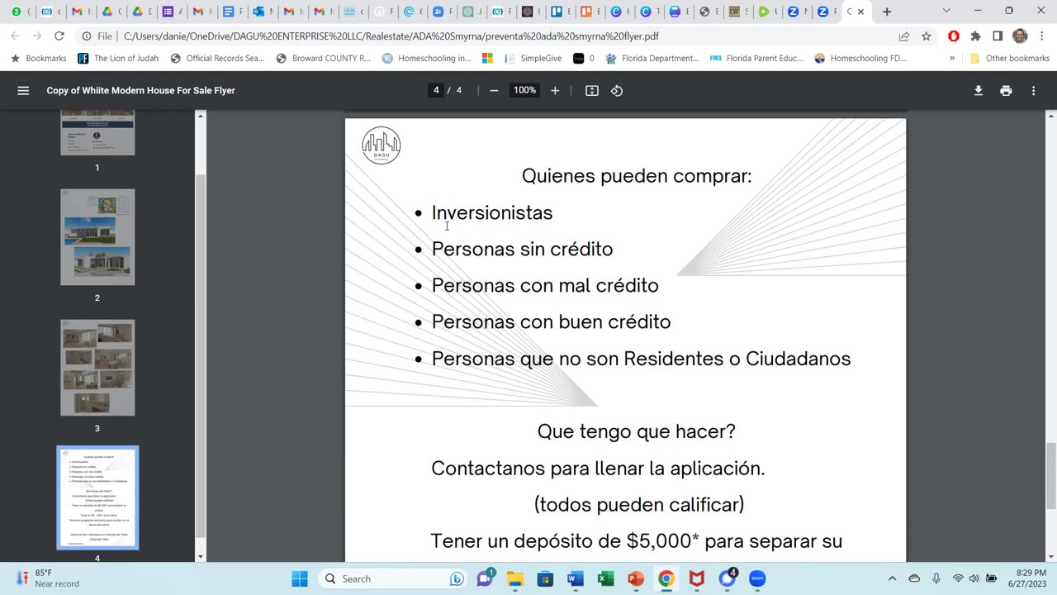Screen dimensions: 1057x595
Task: Open the Florida Parent Educ... bookmark
Action: (x=757, y=59)
